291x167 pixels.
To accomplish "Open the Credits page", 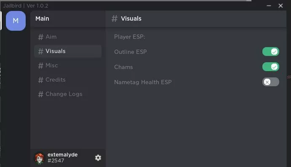I will (68, 80).
